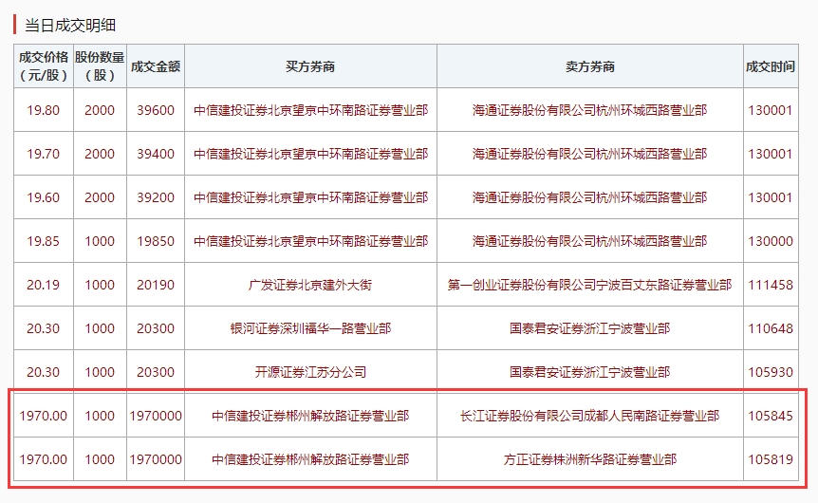Click the time value 105819
The image size is (818, 503).
771,459
